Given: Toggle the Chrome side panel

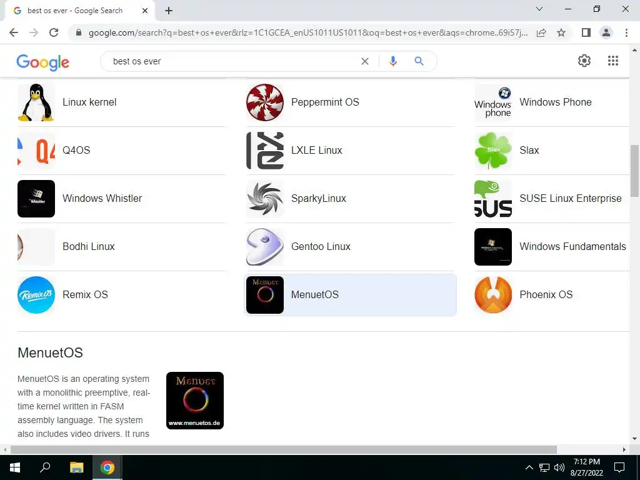Looking at the screenshot, I should click(586, 32).
